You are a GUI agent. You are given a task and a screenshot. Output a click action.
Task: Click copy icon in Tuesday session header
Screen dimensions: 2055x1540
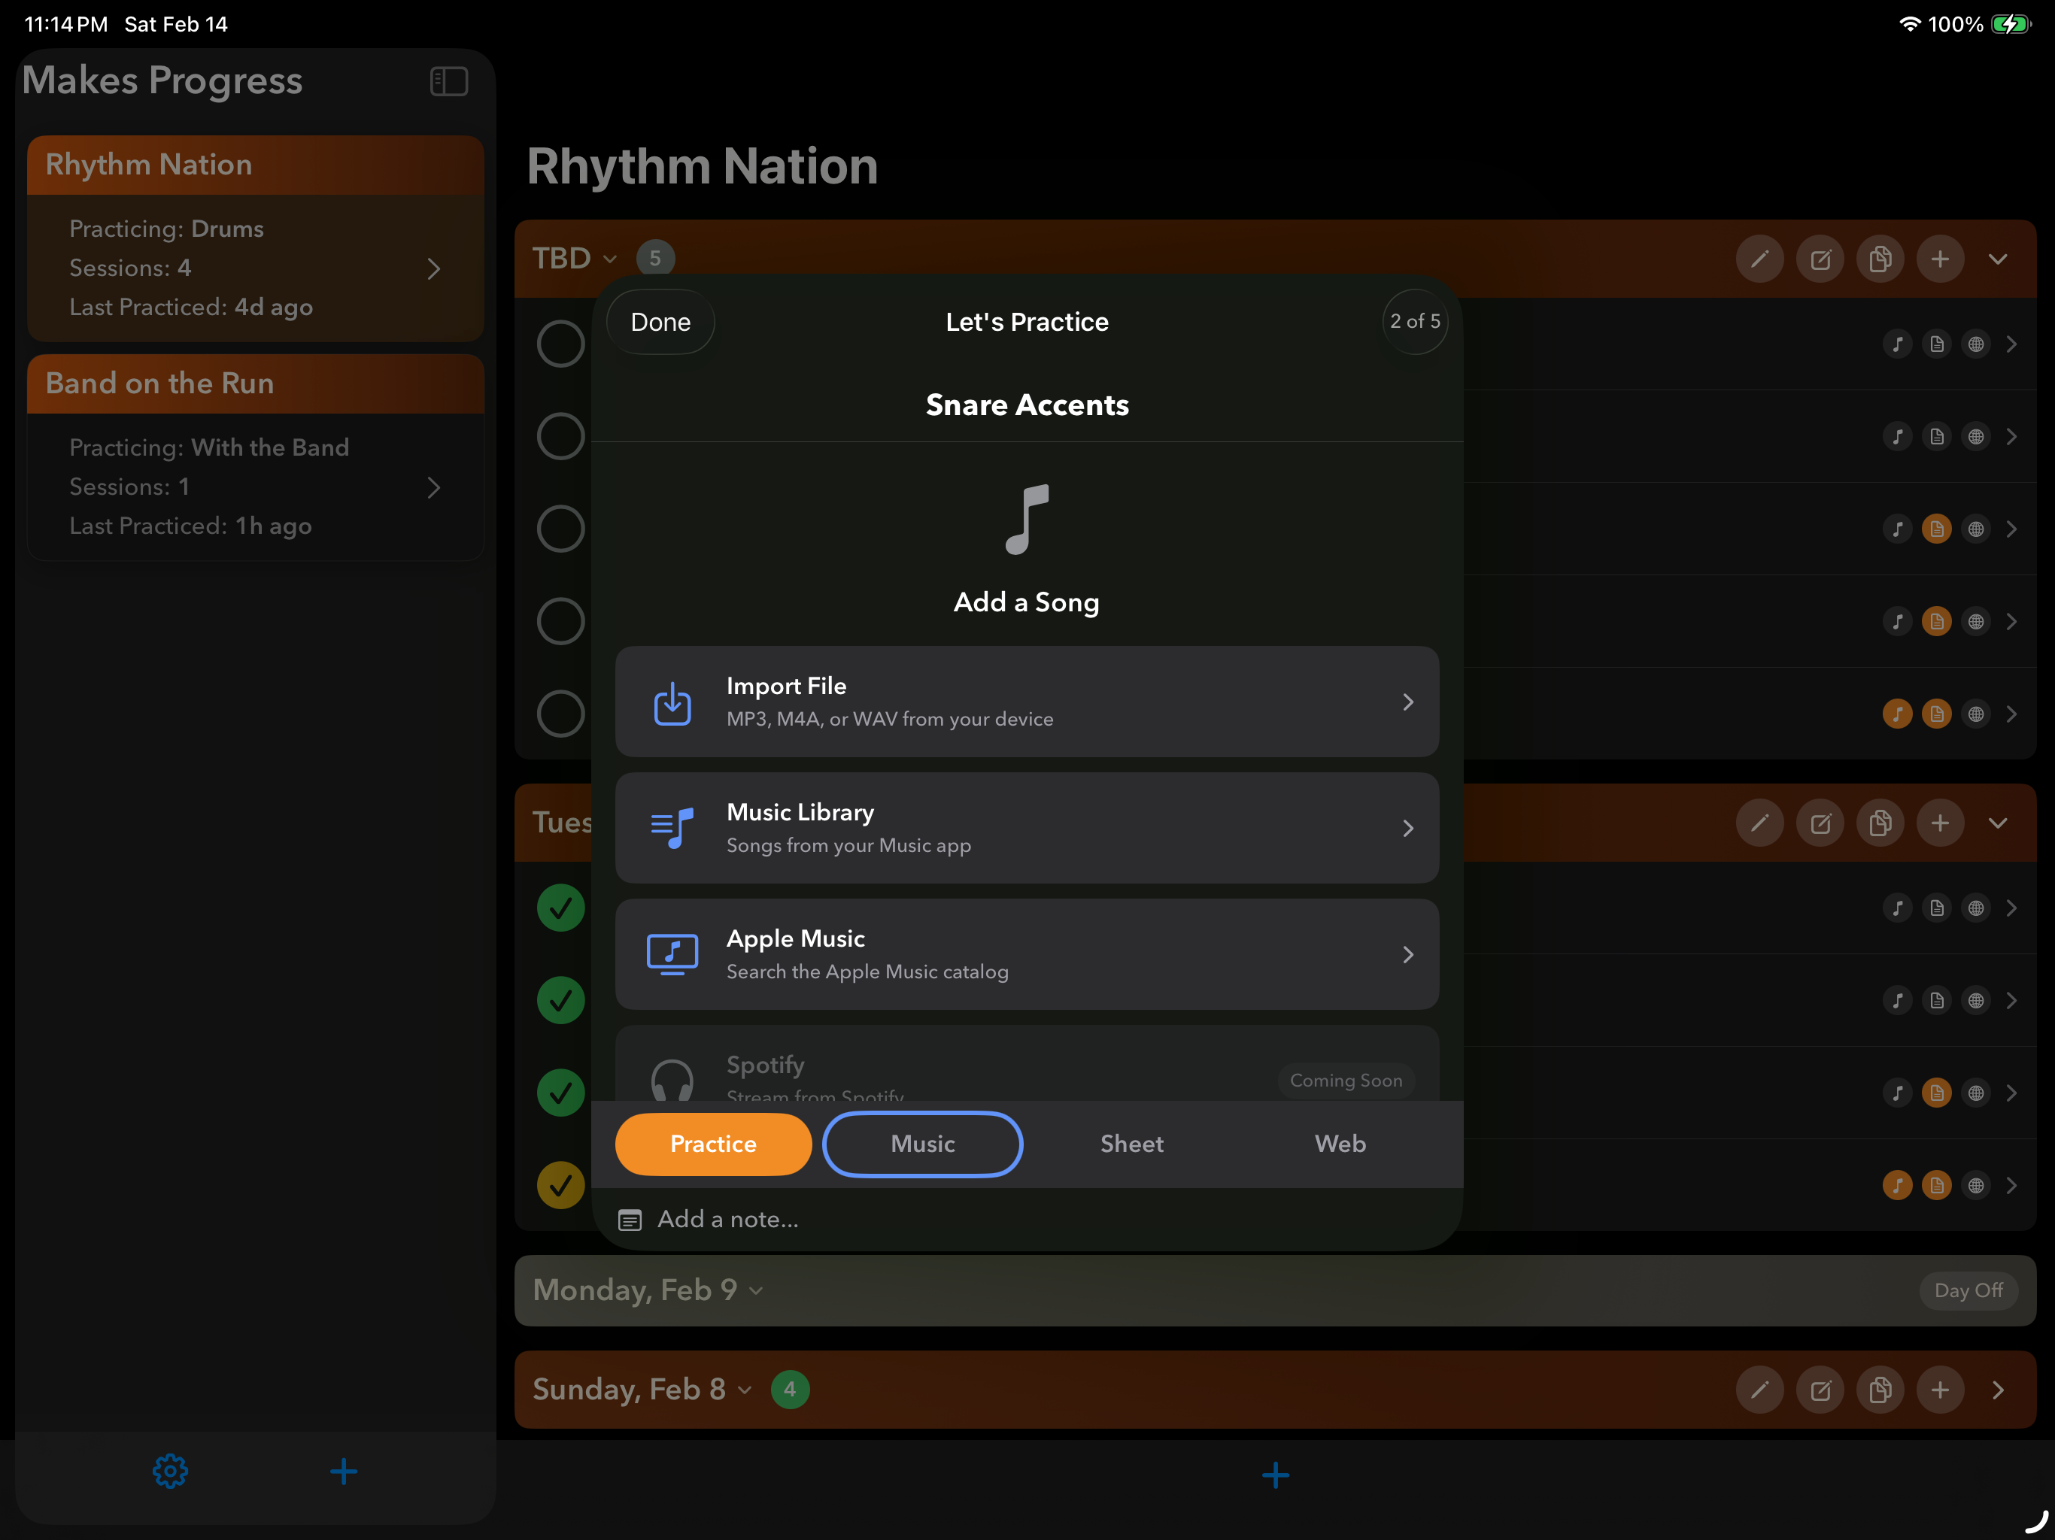pos(1880,823)
